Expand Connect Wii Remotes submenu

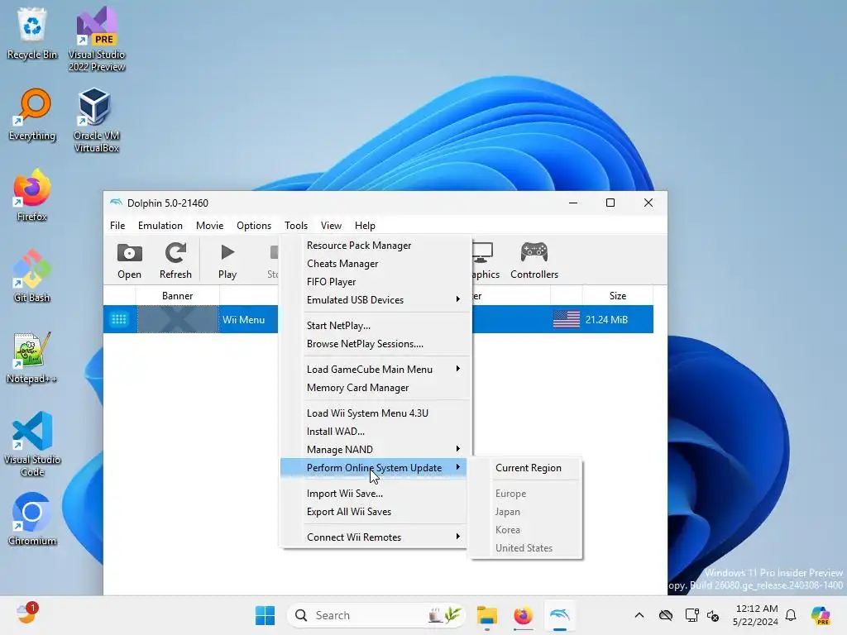(x=374, y=537)
